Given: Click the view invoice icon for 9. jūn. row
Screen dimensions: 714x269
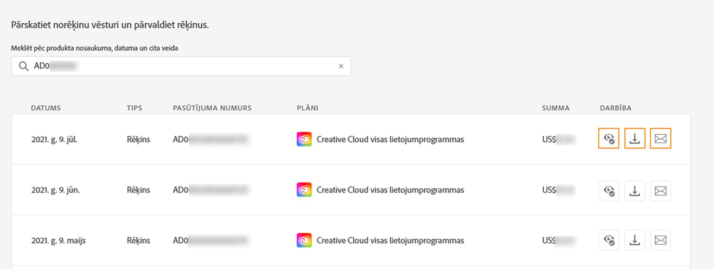Looking at the screenshot, I should click(x=609, y=191).
